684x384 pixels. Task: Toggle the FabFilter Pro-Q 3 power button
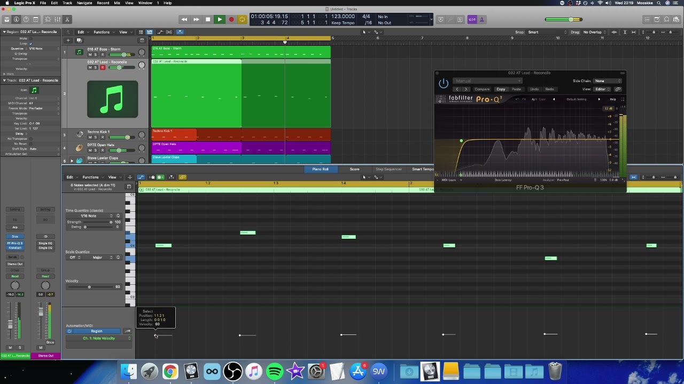click(x=444, y=84)
